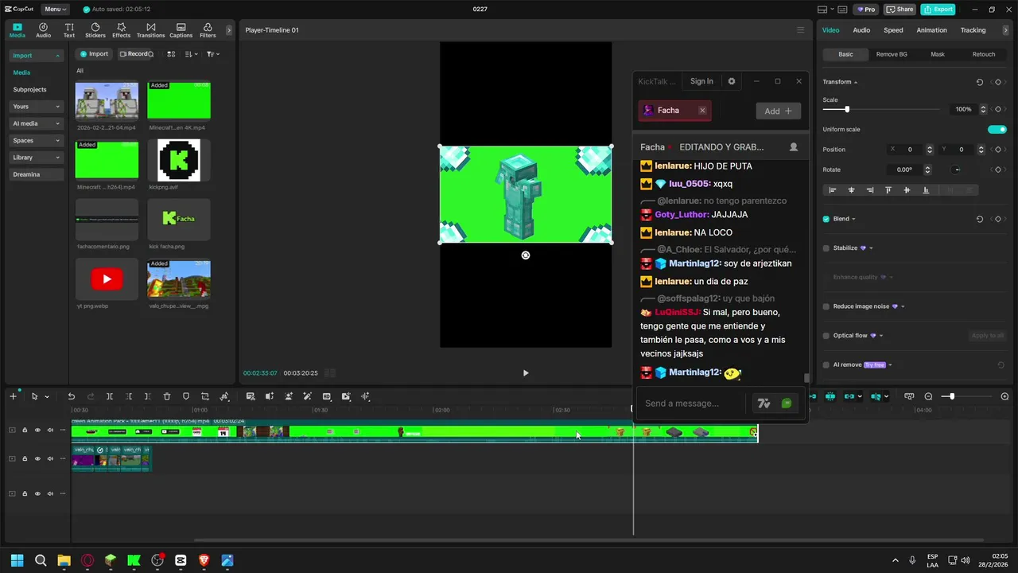This screenshot has width=1018, height=573.
Task: Add a keyframe for Rotate
Action: point(997,170)
